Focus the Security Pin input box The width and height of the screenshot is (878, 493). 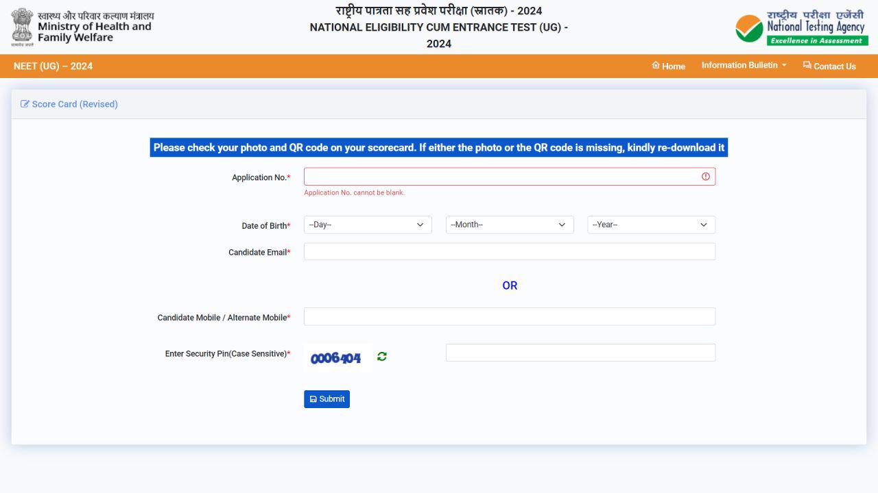click(x=580, y=353)
